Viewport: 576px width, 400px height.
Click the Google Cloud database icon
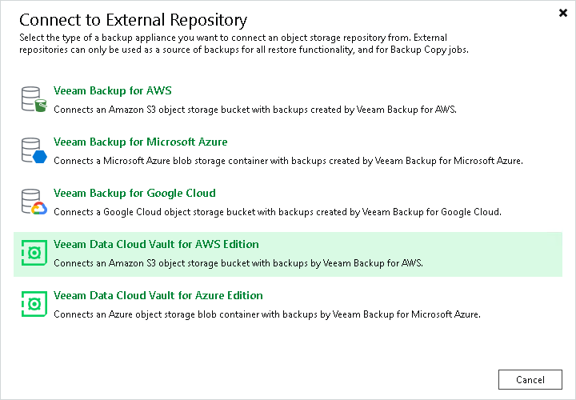click(x=34, y=202)
